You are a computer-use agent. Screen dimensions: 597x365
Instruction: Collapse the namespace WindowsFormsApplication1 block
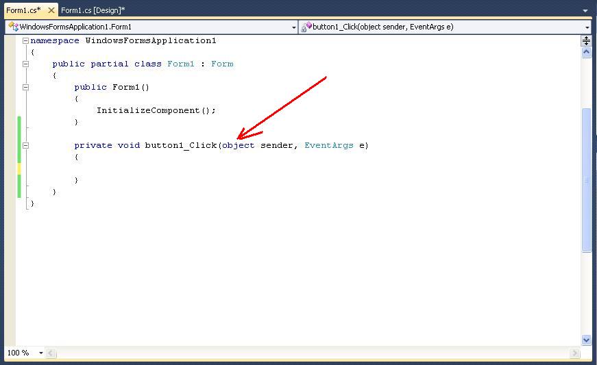[x=25, y=40]
